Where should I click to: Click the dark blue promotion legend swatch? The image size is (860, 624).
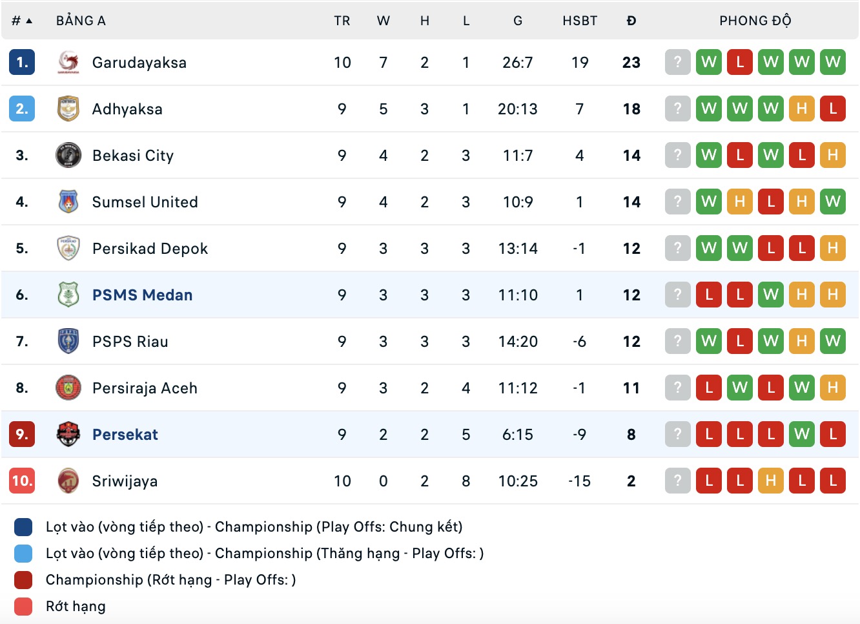click(x=23, y=527)
